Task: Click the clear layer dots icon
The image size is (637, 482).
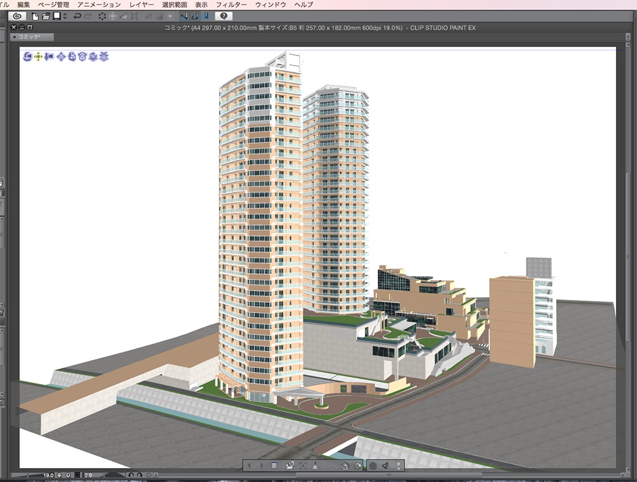Action: point(102,16)
